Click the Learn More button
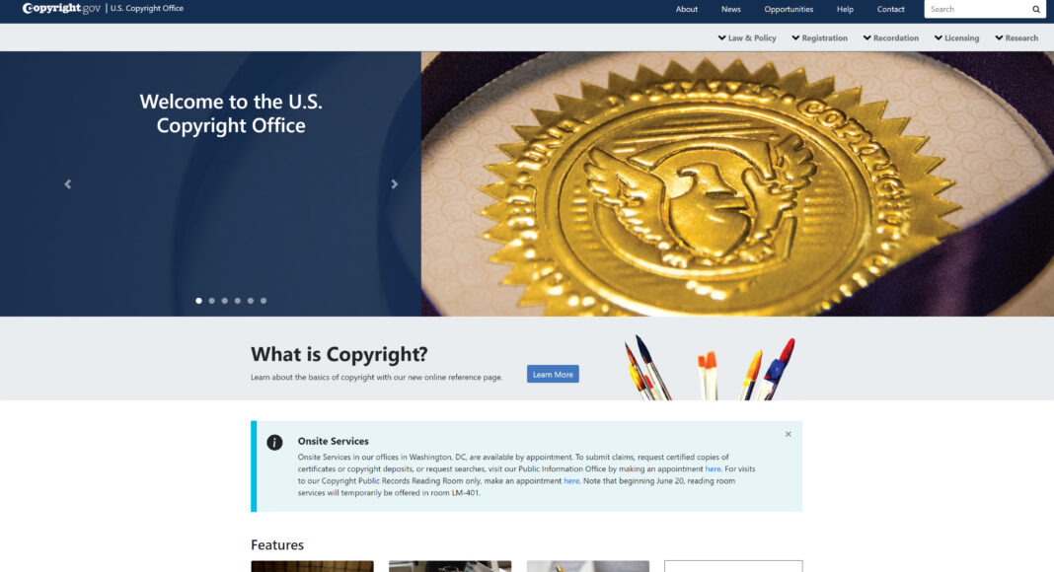The height and width of the screenshot is (572, 1054). (552, 374)
